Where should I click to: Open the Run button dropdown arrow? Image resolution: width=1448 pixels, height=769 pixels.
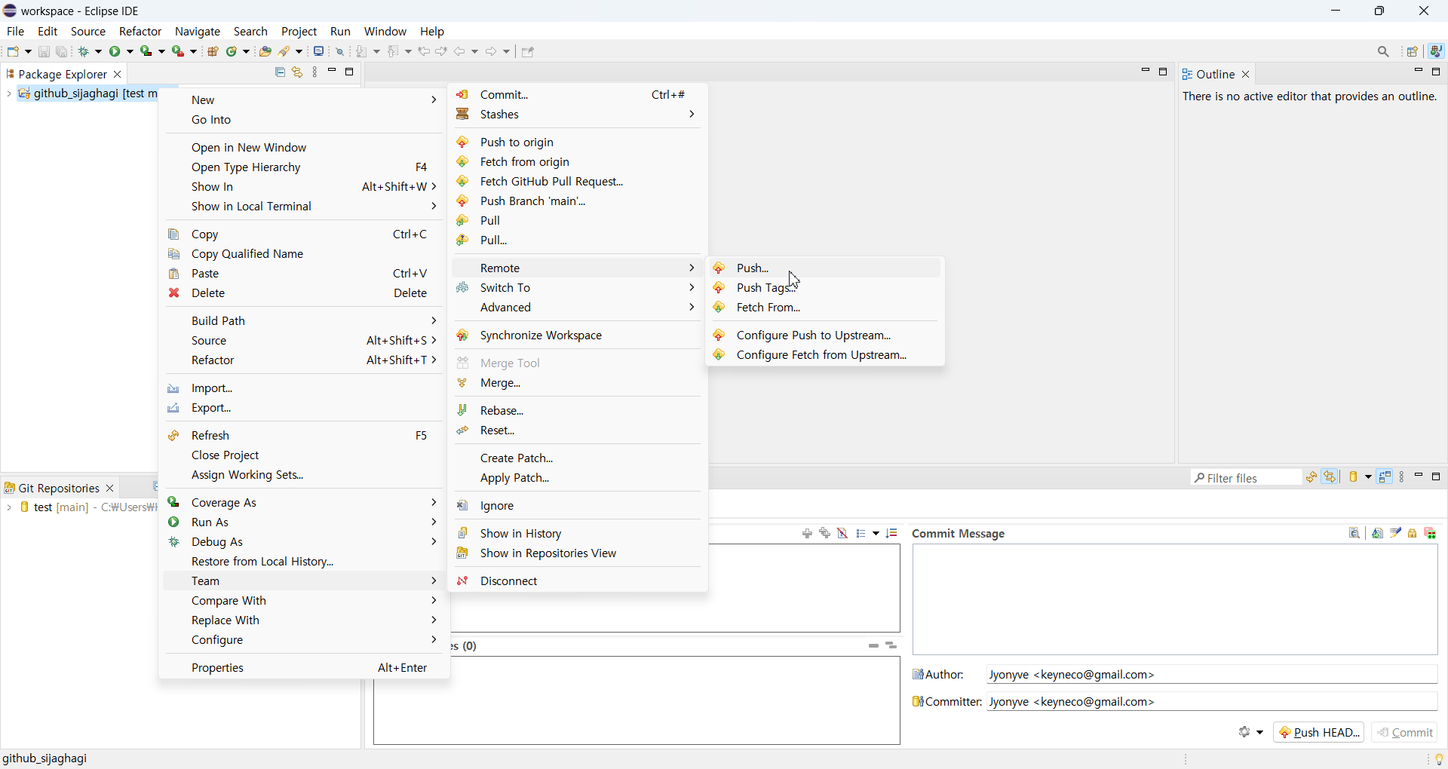(130, 52)
